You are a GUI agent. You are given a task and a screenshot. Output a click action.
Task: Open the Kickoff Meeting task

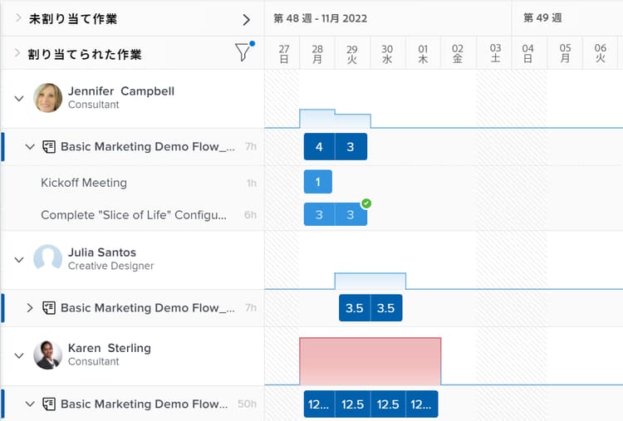pyautogui.click(x=84, y=183)
